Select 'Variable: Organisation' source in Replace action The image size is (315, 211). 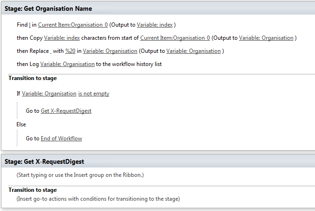110,51
